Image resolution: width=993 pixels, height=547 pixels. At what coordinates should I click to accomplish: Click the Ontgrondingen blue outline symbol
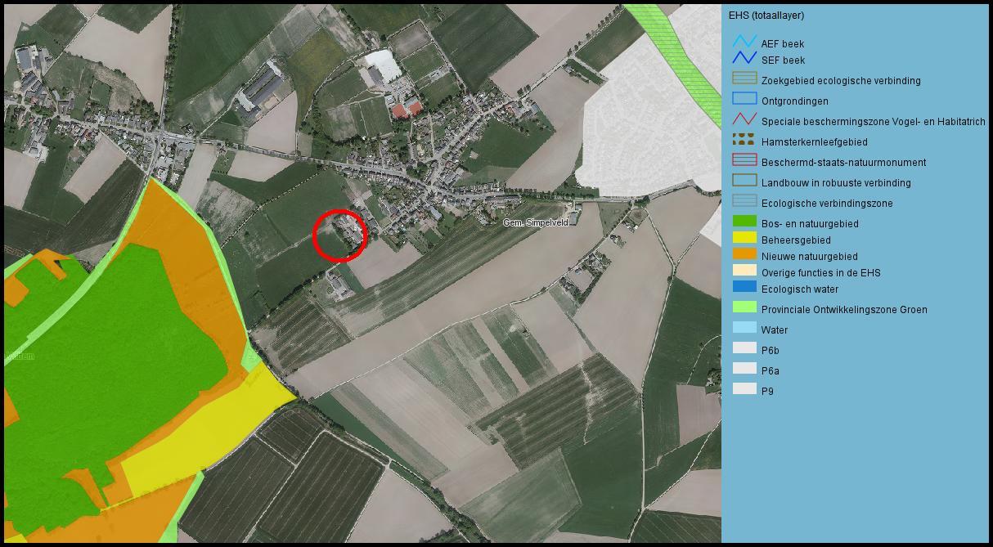coord(744,99)
